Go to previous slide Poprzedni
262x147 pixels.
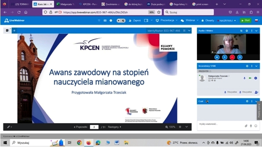pos(81,127)
